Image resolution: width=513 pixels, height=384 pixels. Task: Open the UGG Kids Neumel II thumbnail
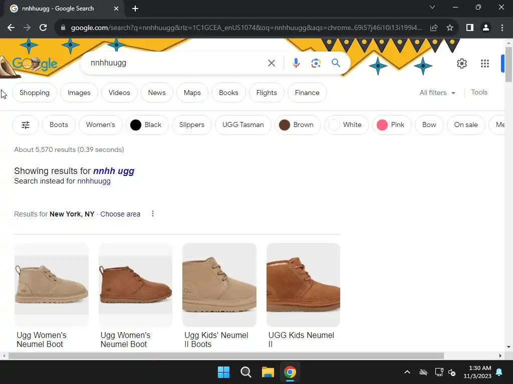303,284
